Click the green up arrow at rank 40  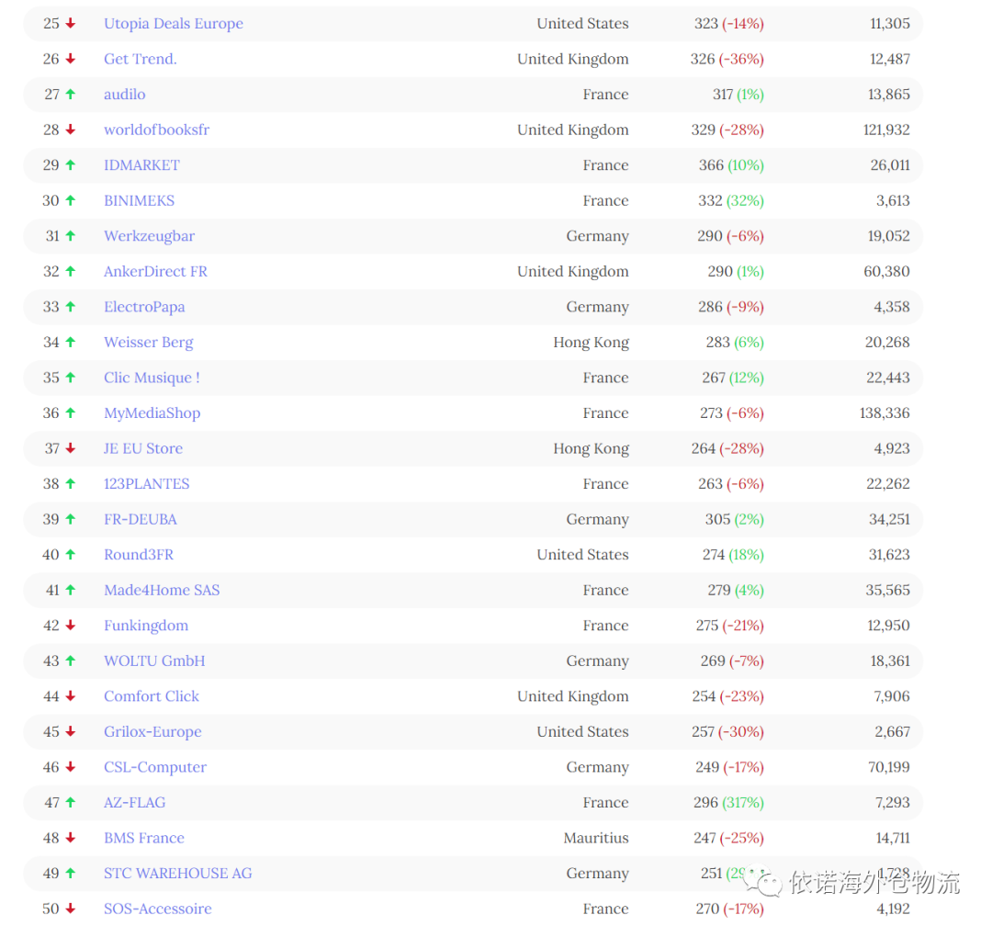pyautogui.click(x=70, y=555)
